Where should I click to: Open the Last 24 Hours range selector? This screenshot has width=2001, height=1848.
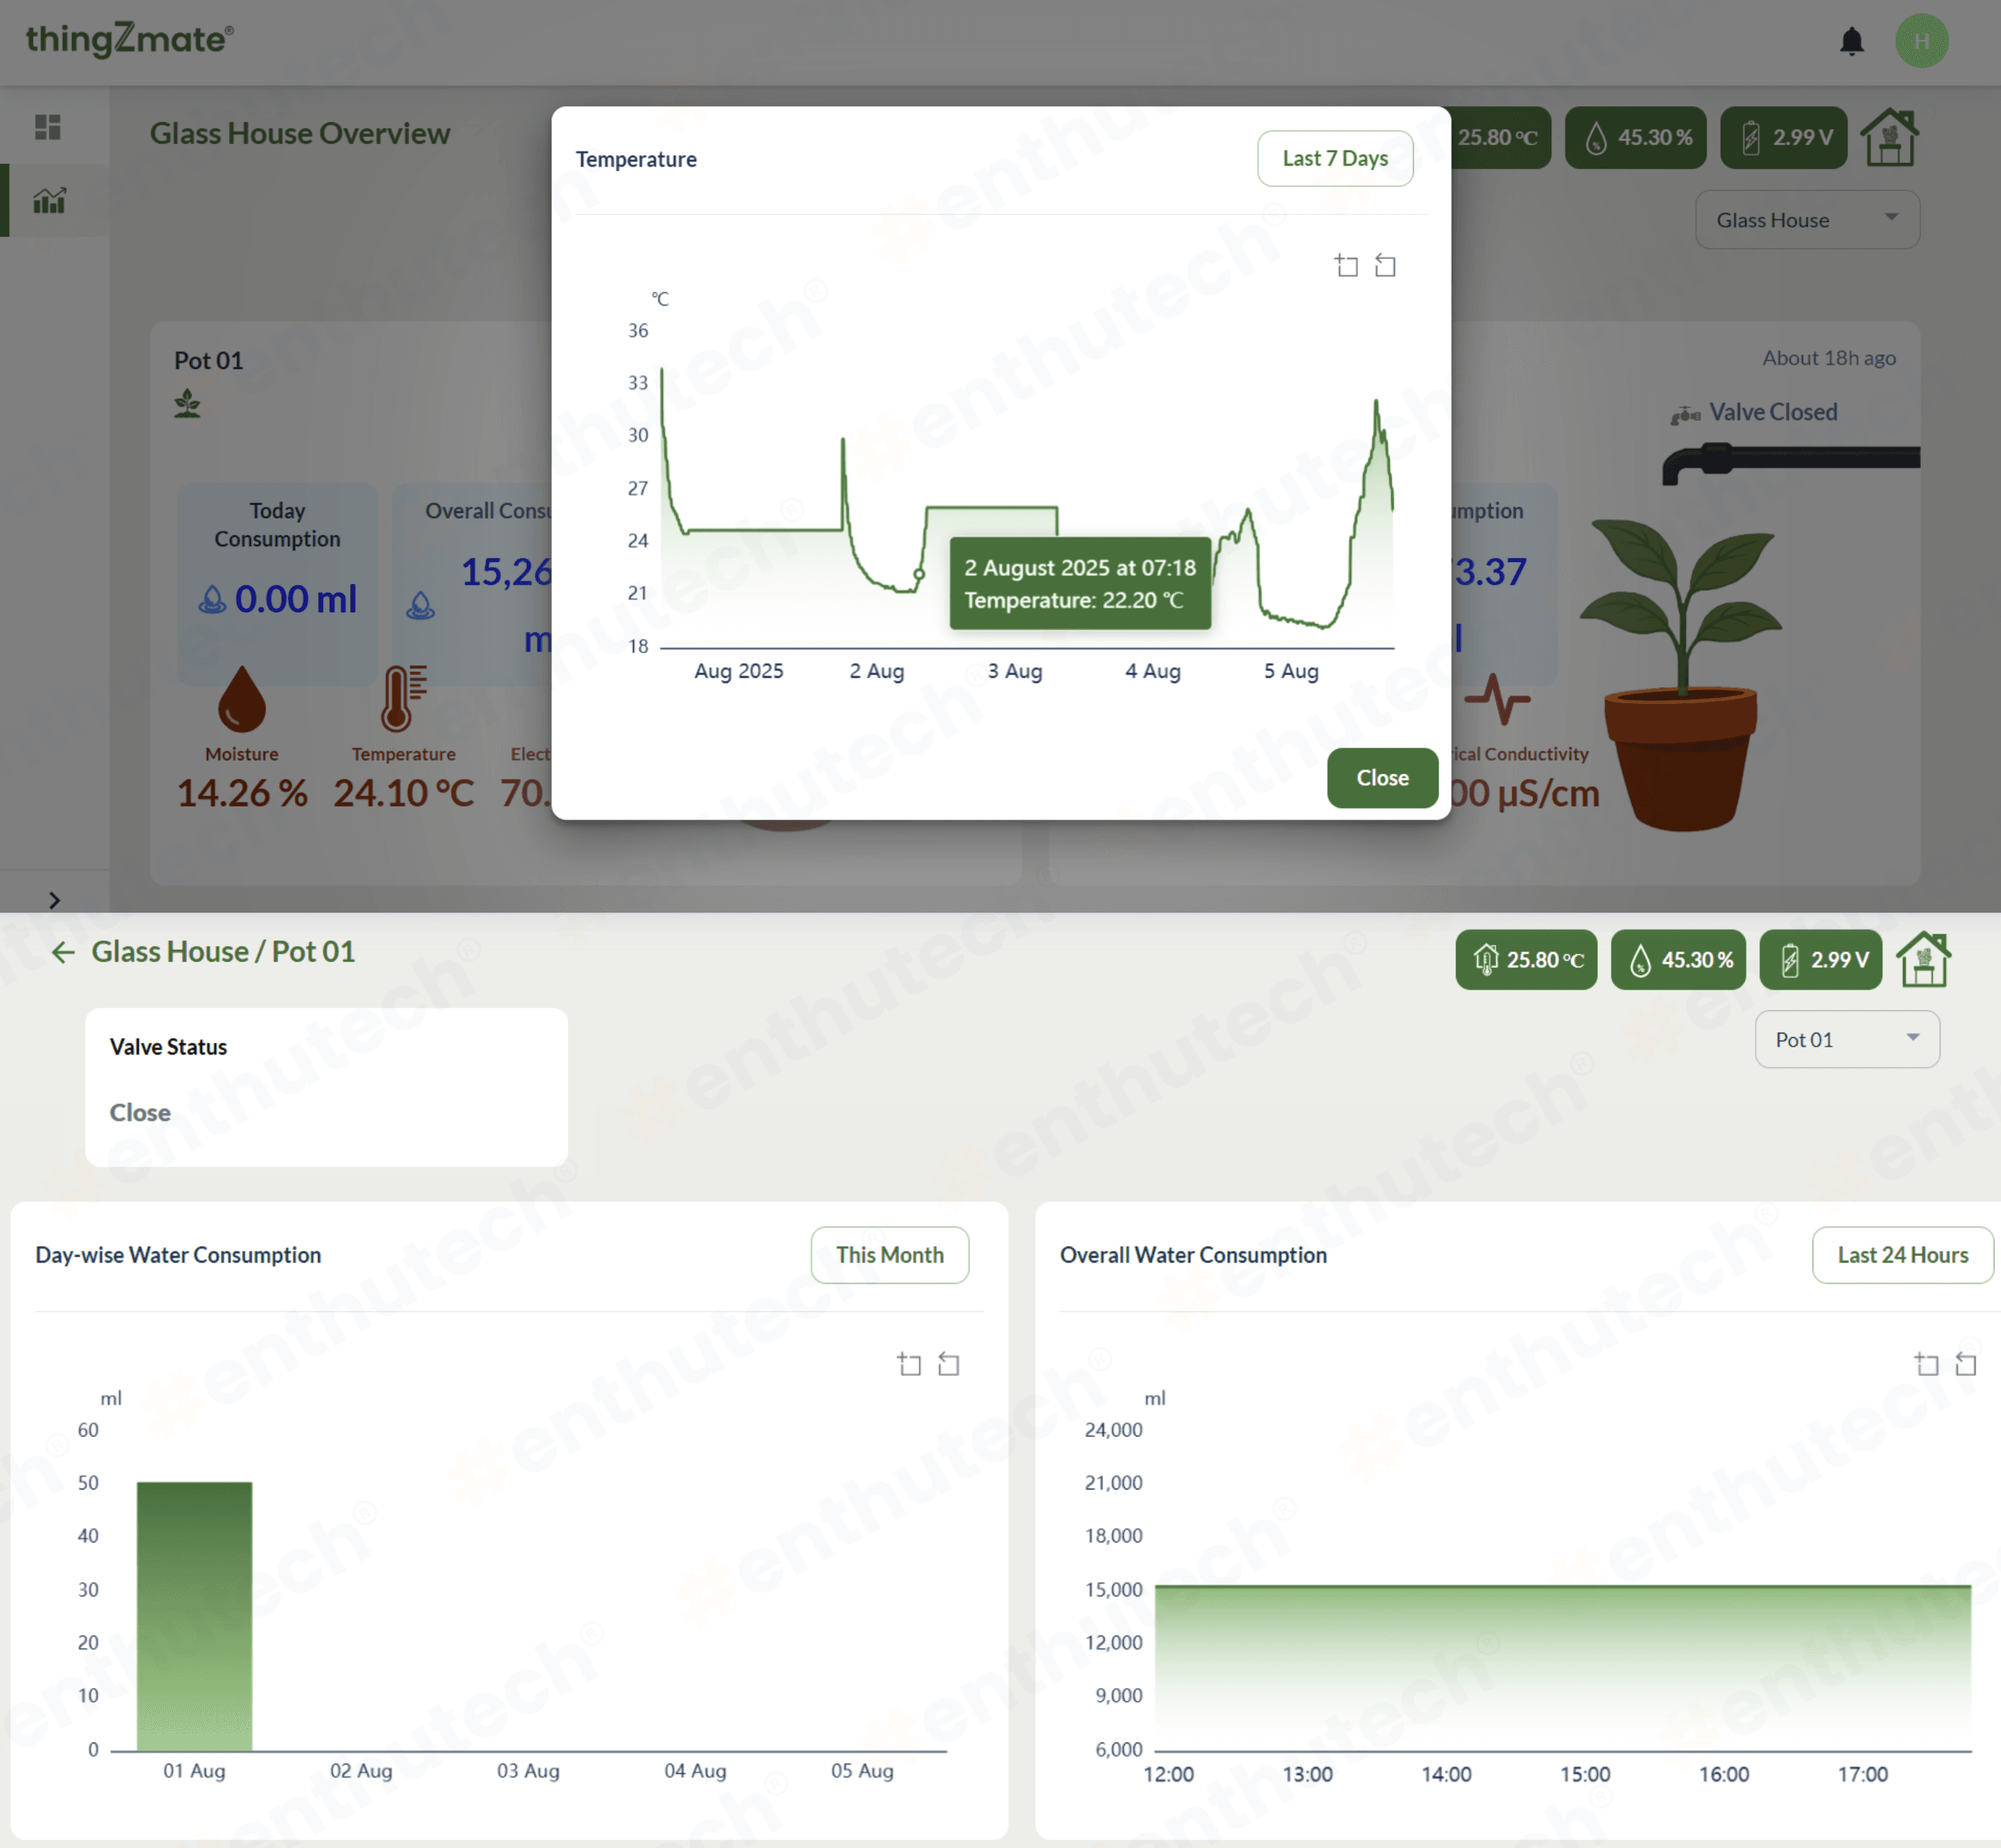click(x=1902, y=1255)
